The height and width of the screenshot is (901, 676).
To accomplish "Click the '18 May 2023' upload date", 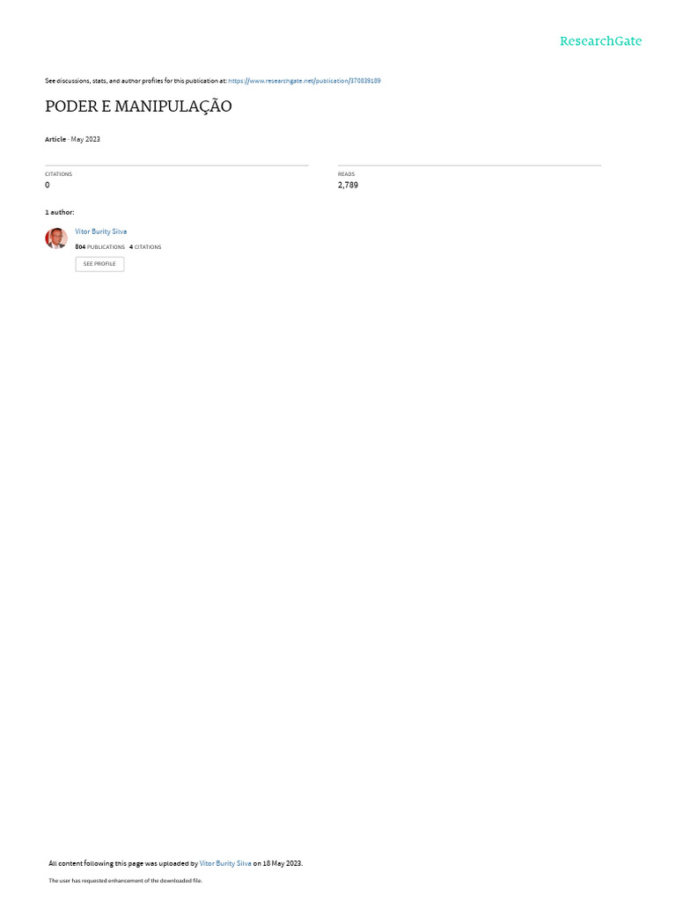I will pos(283,863).
